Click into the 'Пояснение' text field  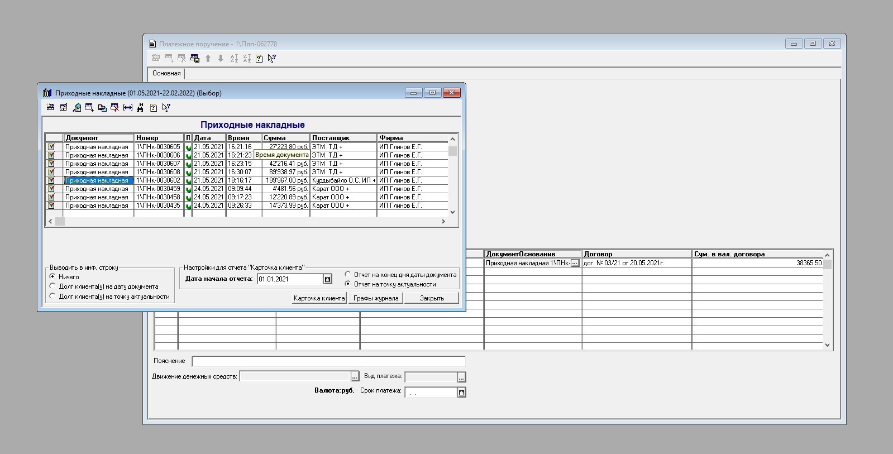[328, 361]
